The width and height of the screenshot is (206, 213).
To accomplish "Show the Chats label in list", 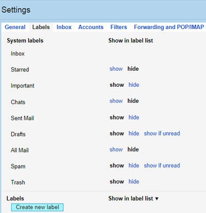I will (x=116, y=101).
